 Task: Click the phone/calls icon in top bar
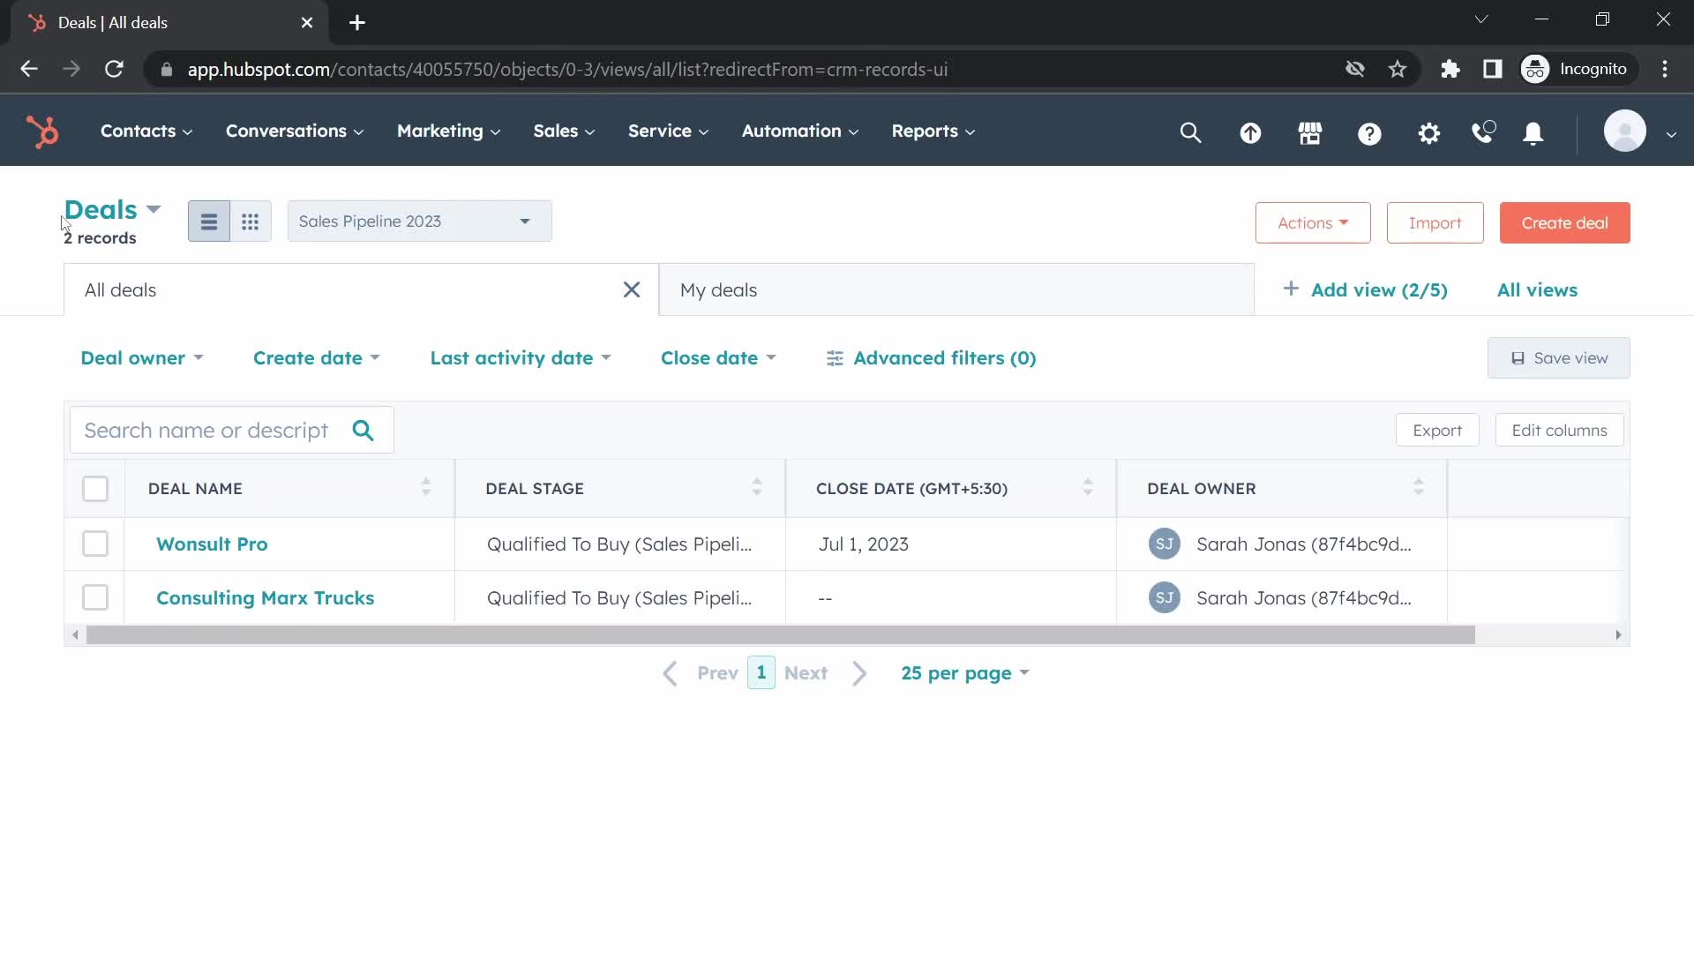1483,131
